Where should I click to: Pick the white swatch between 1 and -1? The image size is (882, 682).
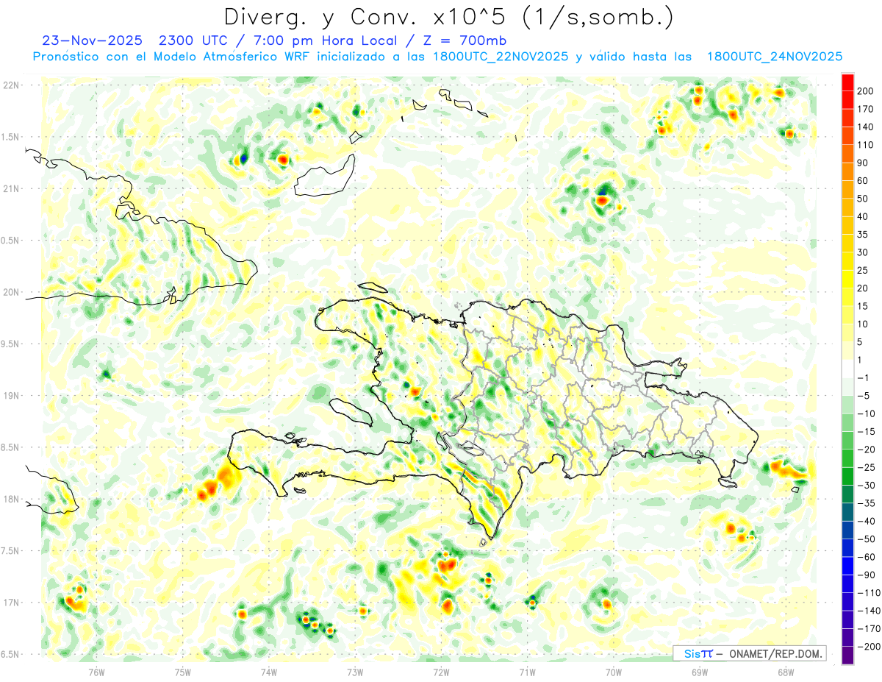click(847, 369)
